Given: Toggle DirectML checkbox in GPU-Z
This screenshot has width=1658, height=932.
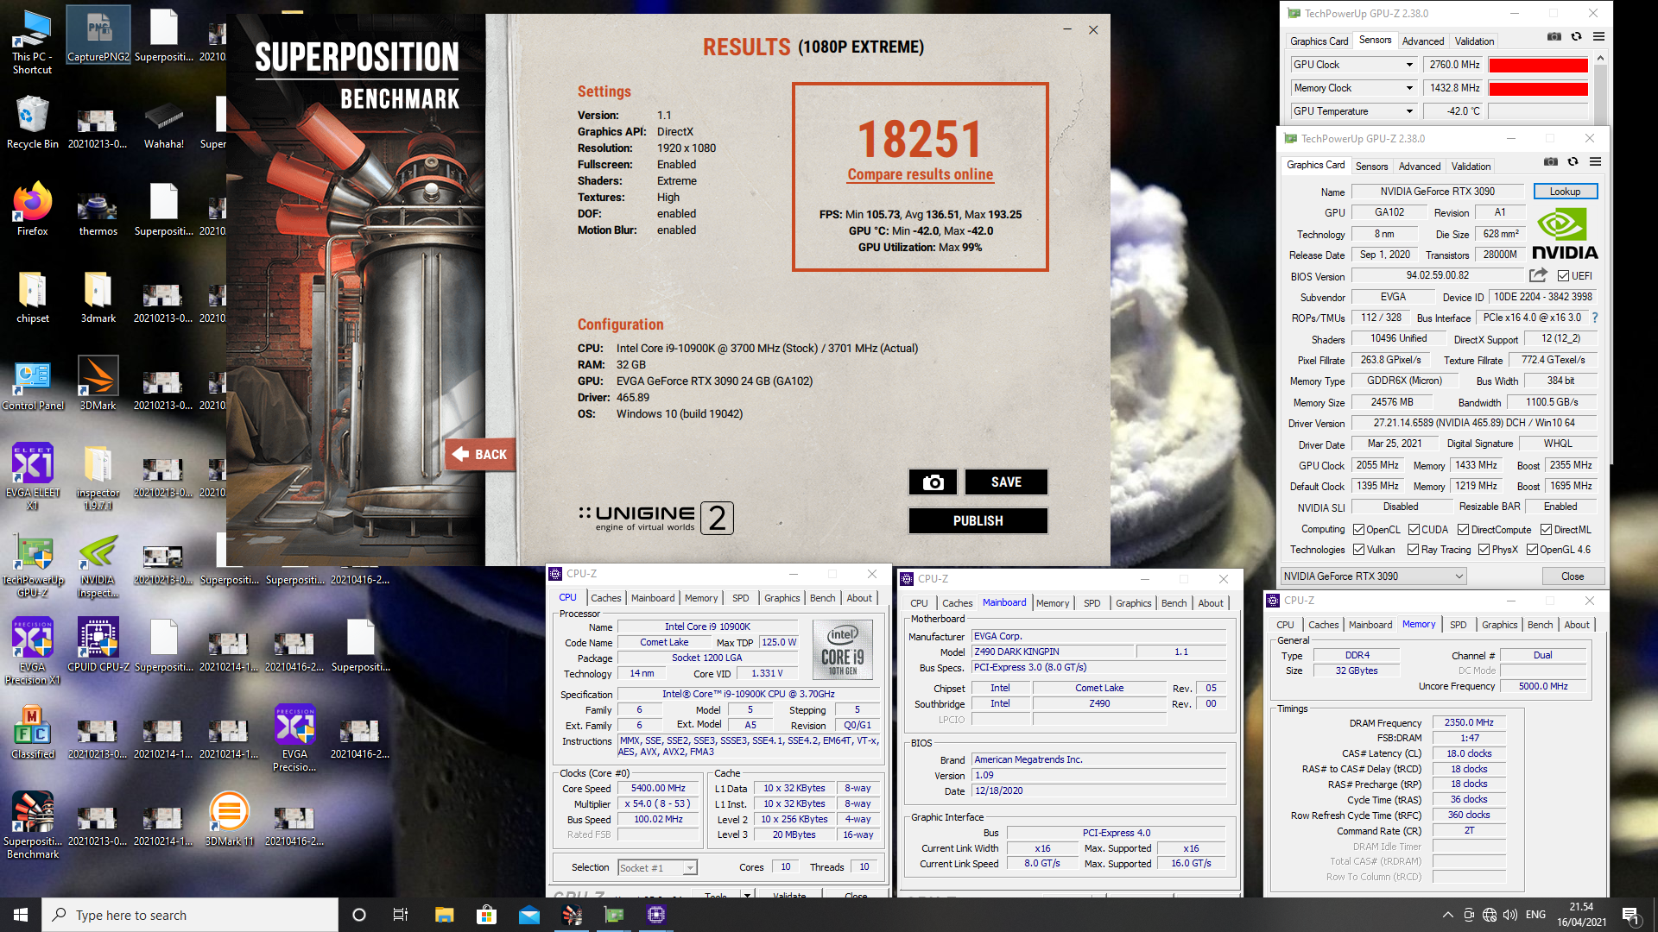Looking at the screenshot, I should click(x=1546, y=530).
